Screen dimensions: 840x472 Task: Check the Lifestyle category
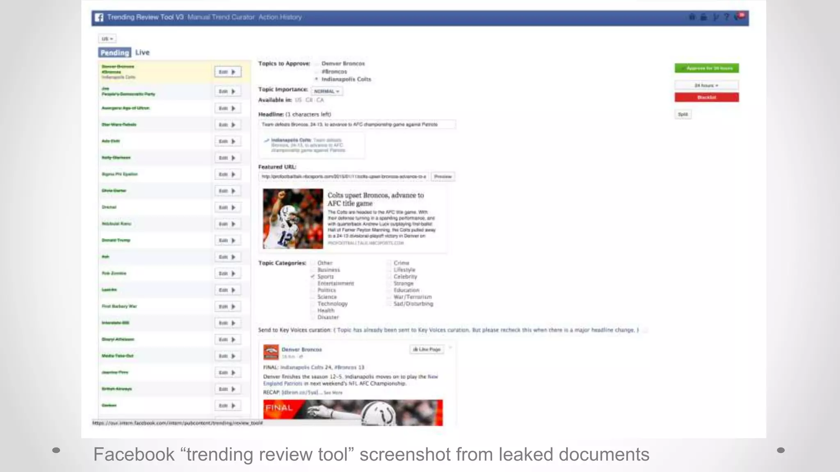389,270
